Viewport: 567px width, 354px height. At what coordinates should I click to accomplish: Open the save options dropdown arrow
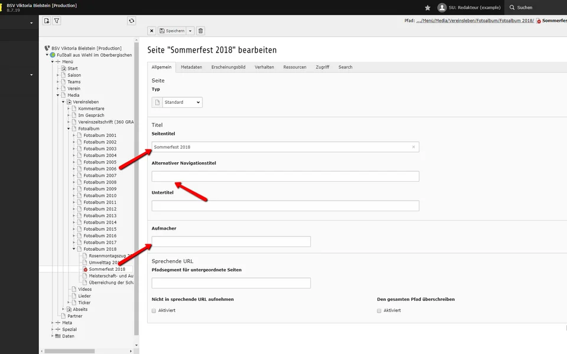[x=190, y=31]
